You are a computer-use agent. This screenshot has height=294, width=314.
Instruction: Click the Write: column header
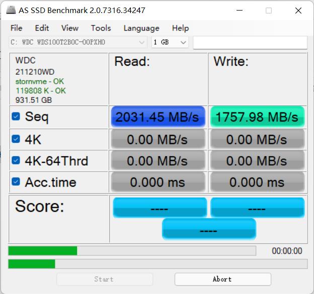[x=231, y=61]
